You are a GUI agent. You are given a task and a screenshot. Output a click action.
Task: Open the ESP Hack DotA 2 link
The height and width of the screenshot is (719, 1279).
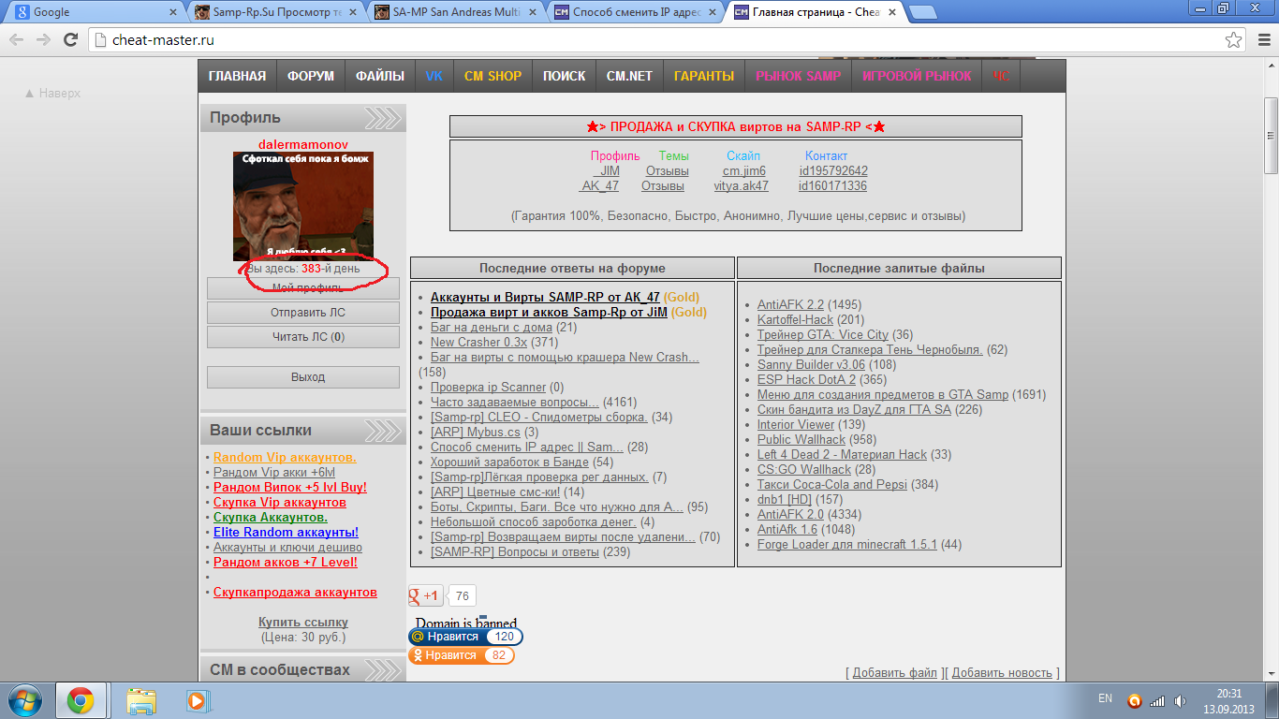(x=806, y=380)
